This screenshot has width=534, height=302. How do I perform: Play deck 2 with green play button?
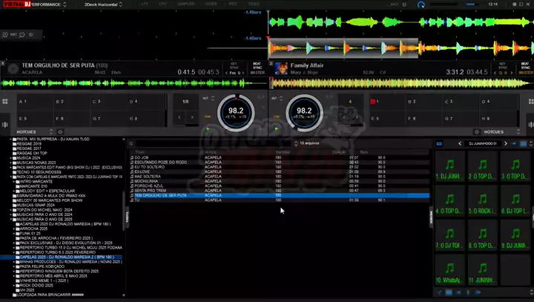click(276, 129)
